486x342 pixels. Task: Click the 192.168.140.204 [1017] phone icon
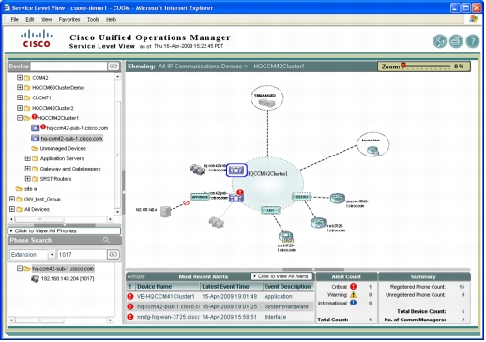coord(35,278)
